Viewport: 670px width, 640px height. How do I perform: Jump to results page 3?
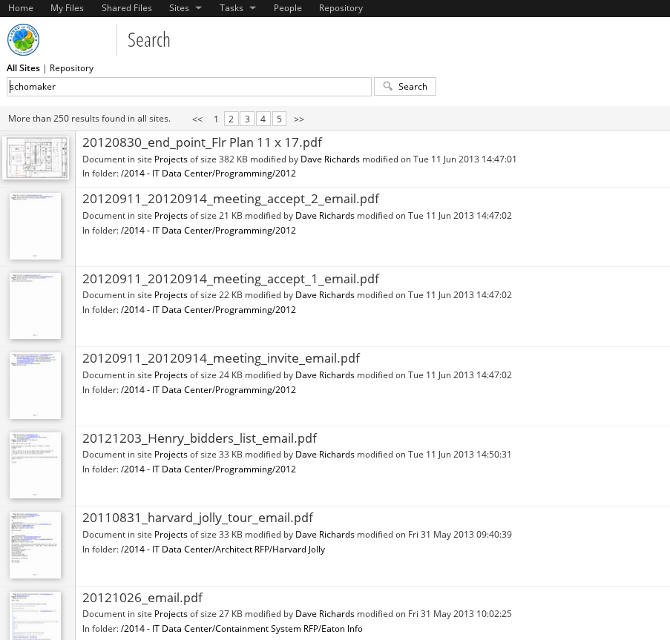[x=247, y=119]
